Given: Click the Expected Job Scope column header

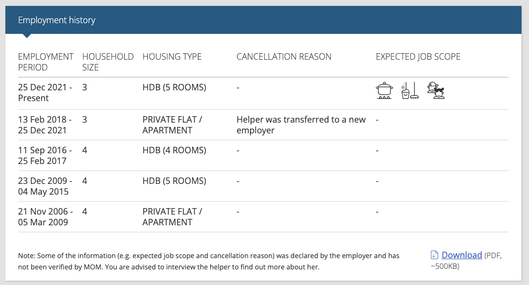Looking at the screenshot, I should coord(418,56).
